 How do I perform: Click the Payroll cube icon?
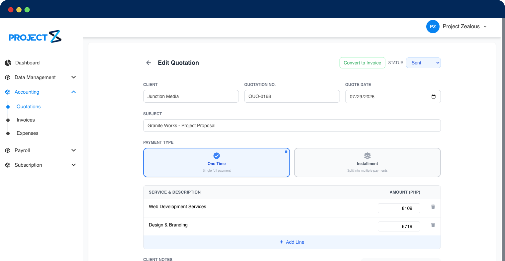click(8, 150)
